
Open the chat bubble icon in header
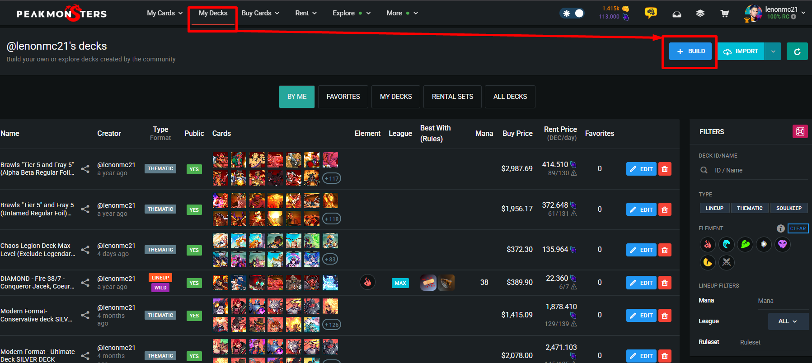651,13
